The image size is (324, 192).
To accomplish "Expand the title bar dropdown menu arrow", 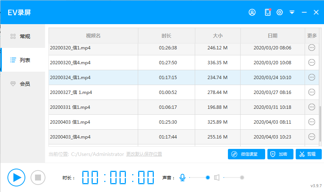I will point(292,12).
